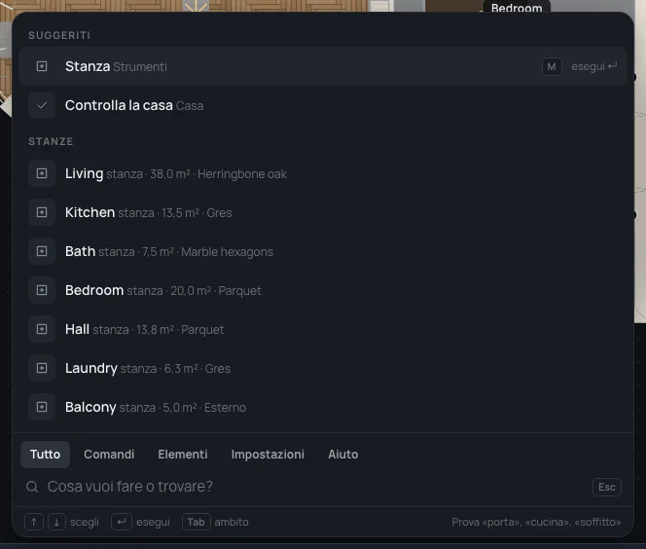The image size is (646, 549).
Task: Click the Tab key hint for ambito
Action: tap(197, 522)
